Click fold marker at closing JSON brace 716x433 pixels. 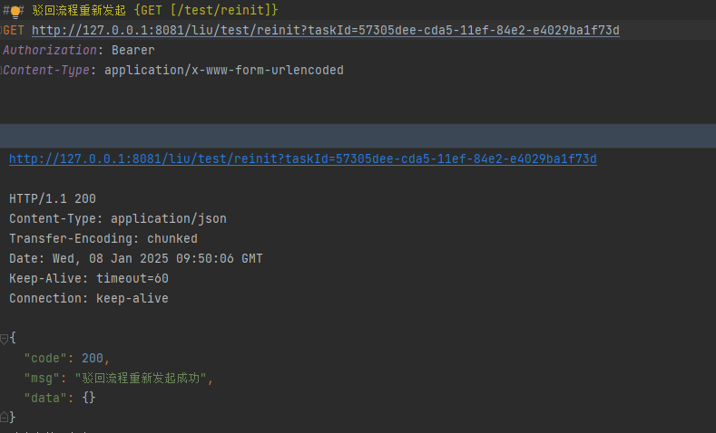click(4, 418)
